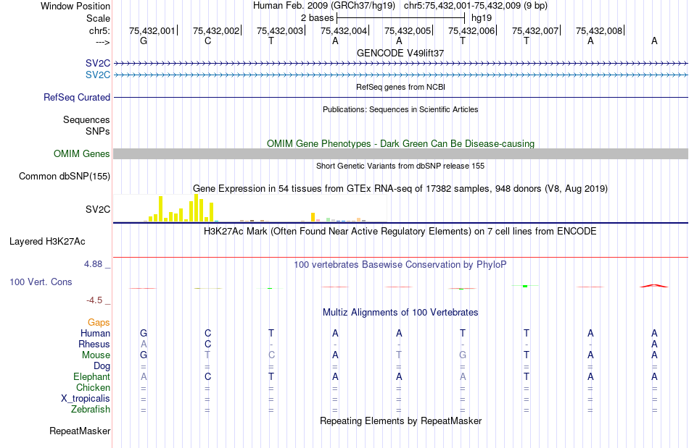The height and width of the screenshot is (448, 689).
Task: Click the 'Sequences' publications subtrack label
Action: [x=86, y=119]
